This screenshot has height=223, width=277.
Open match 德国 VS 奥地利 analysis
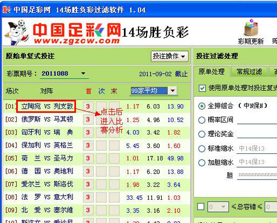click(47, 172)
